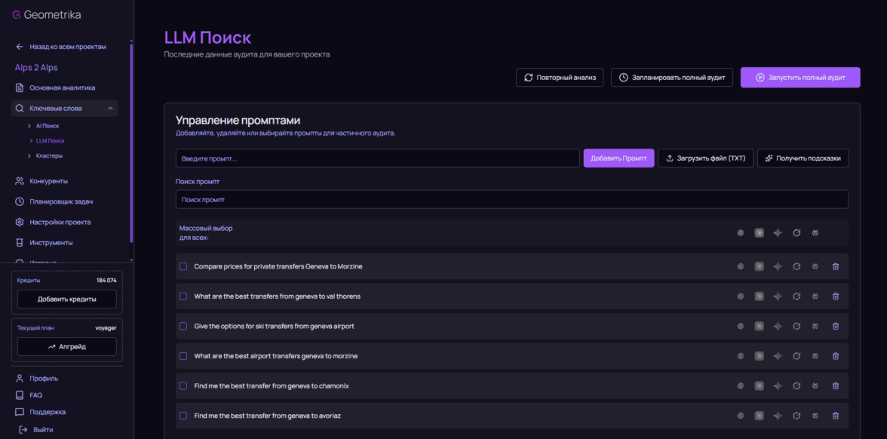Click the trash icon for the chamonix prompt

click(835, 386)
